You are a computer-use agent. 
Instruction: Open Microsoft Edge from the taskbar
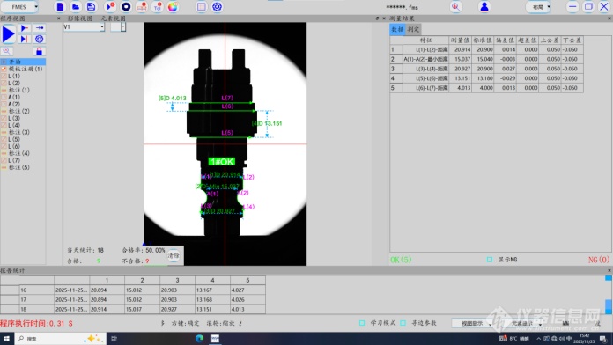[199, 339]
